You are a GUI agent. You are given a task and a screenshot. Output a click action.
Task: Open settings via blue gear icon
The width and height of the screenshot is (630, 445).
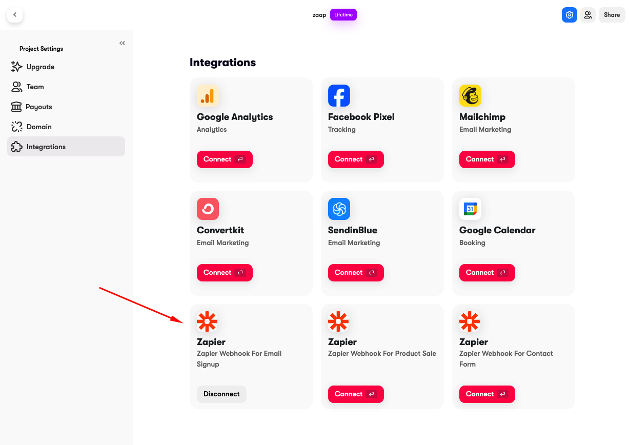click(x=569, y=15)
